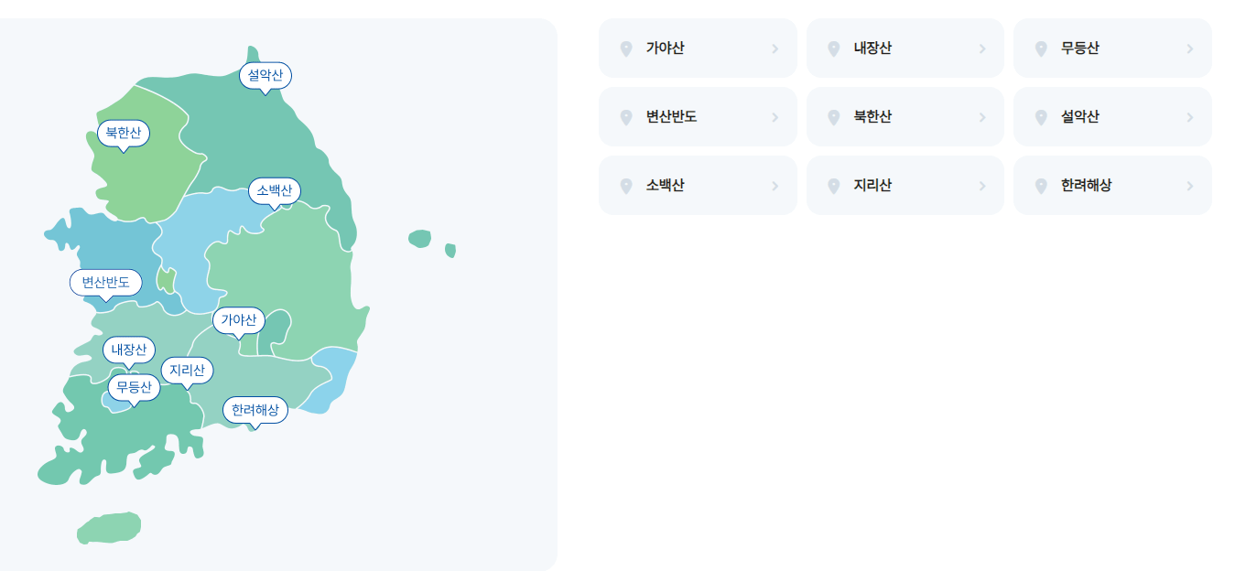1235x571 pixels.
Task: Click the pin icon on the 변산반도 card
Action: point(626,116)
